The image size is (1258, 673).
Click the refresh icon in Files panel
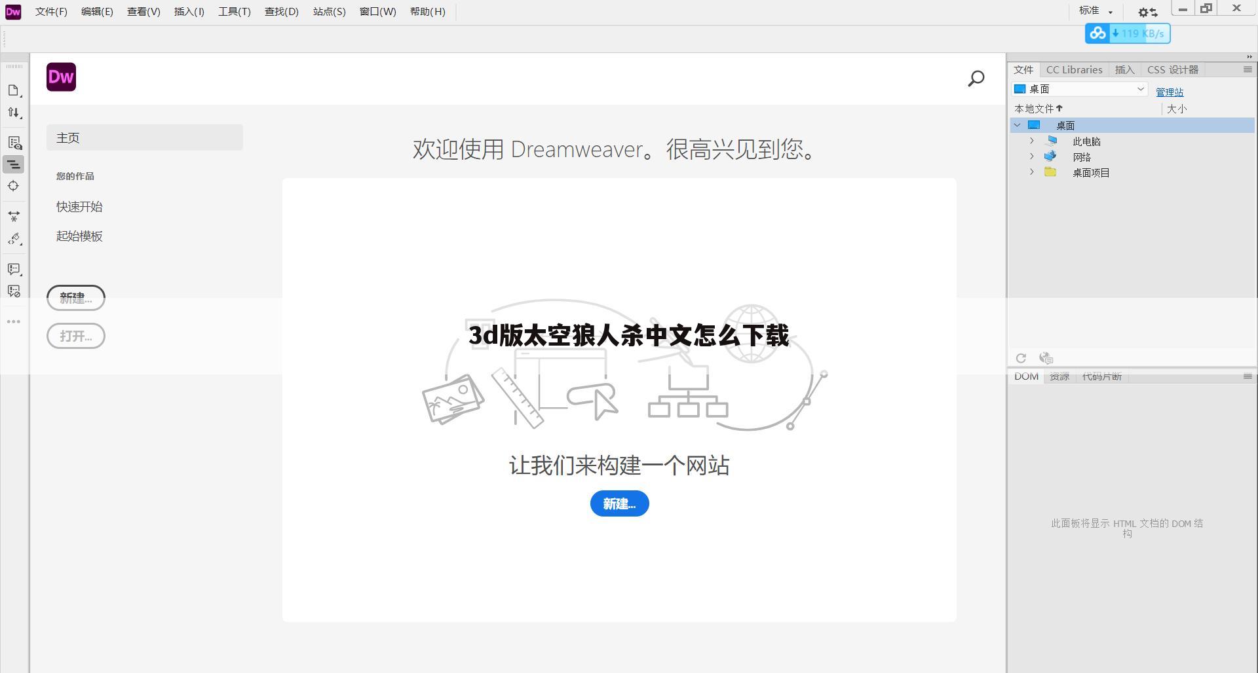click(1021, 358)
